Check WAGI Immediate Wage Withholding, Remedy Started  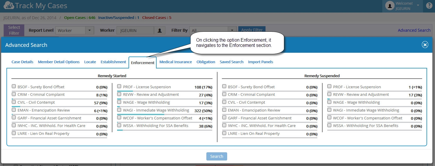(119, 110)
